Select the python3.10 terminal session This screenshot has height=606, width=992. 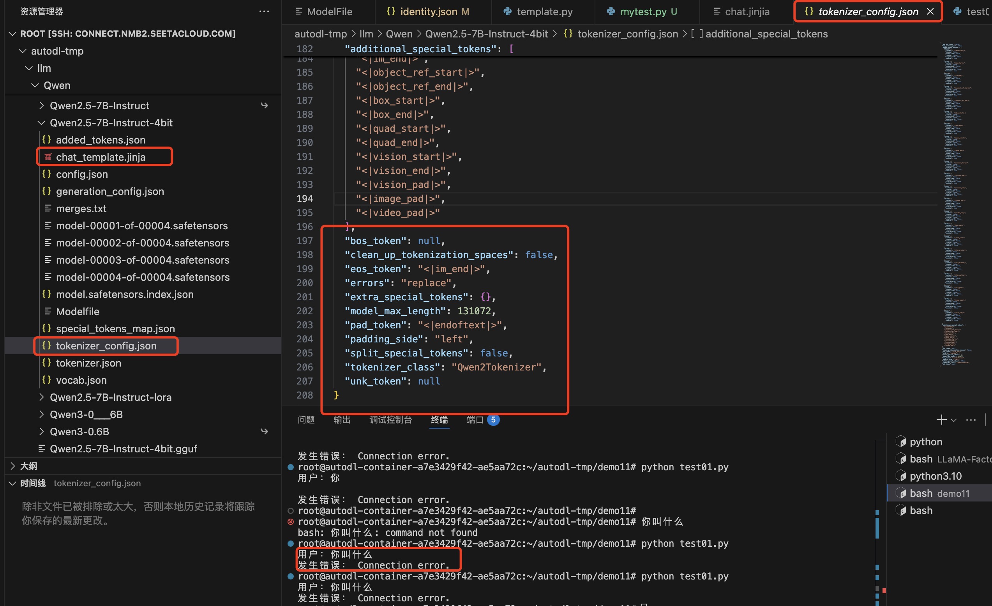[935, 476]
